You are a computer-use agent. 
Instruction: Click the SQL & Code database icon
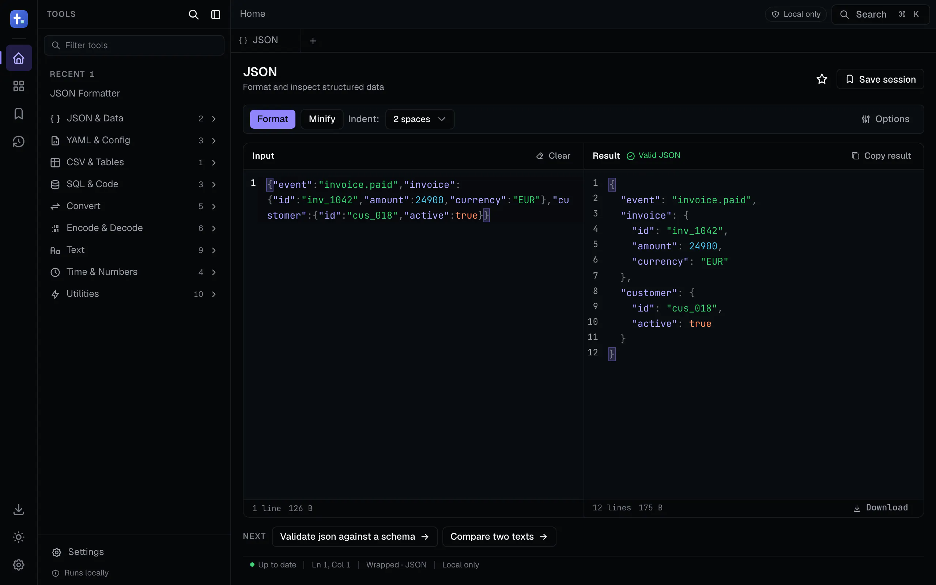coord(55,185)
